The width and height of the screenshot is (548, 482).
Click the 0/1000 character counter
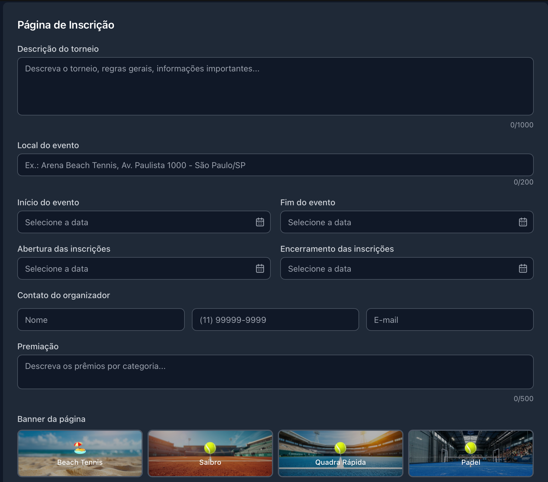pyautogui.click(x=522, y=125)
